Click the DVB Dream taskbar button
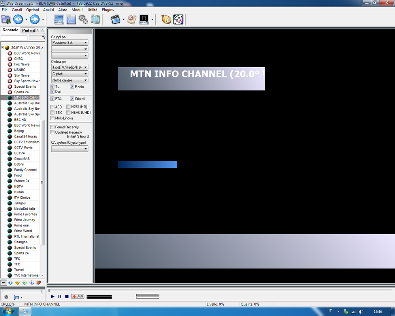This screenshot has width=395, height=316. 25,312
